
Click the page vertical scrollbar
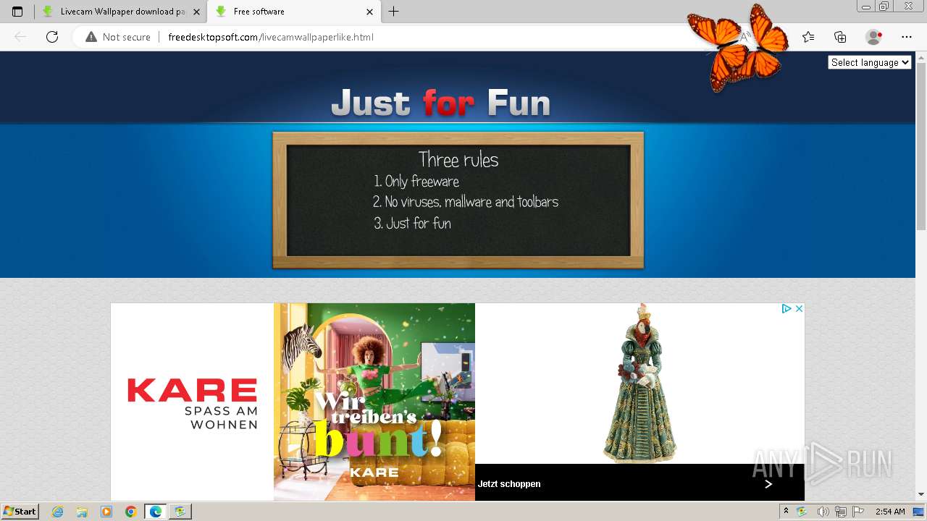tap(921, 145)
